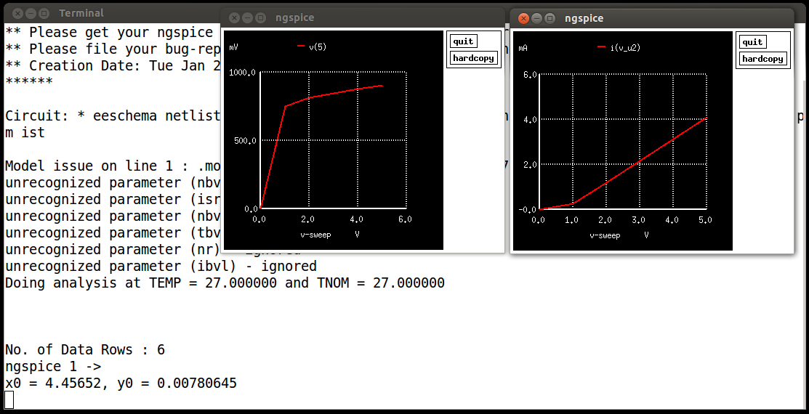Minimize the Terminal window
This screenshot has width=809, height=414.
click(31, 13)
